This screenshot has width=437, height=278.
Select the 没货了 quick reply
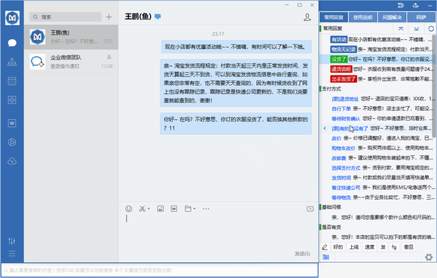click(338, 59)
